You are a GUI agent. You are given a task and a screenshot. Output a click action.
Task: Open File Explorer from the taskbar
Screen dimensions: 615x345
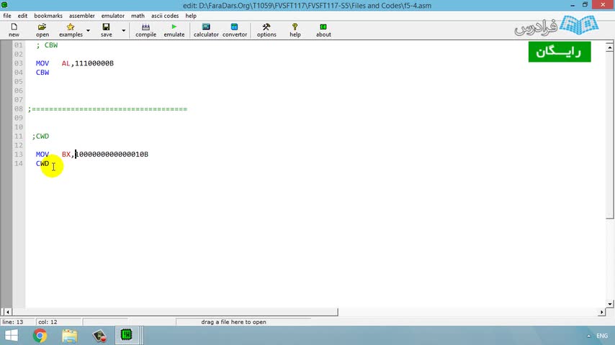70,336
